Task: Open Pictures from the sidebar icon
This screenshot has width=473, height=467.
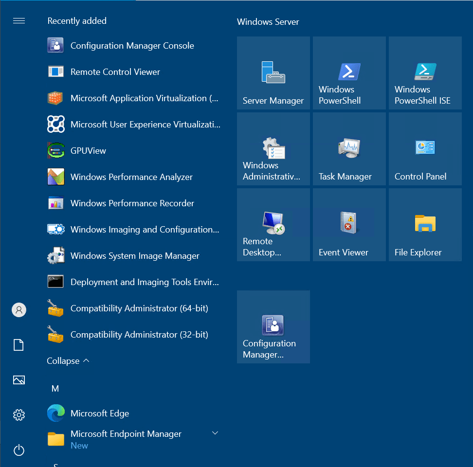Action: click(x=19, y=380)
